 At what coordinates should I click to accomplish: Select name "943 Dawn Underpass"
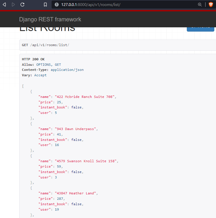pos(75,129)
